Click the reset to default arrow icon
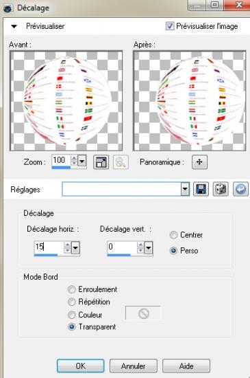The height and width of the screenshot is (378, 250). (240, 189)
